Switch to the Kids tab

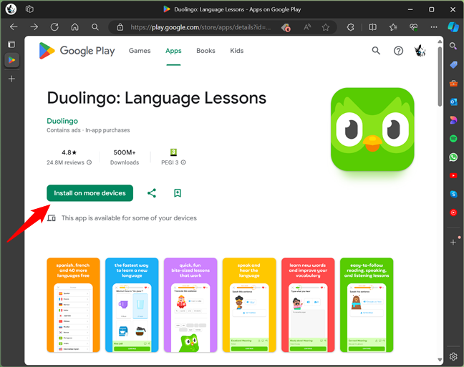point(237,51)
